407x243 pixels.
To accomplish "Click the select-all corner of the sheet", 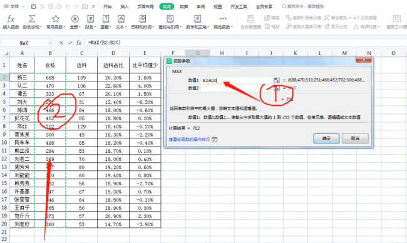I will [6, 53].
